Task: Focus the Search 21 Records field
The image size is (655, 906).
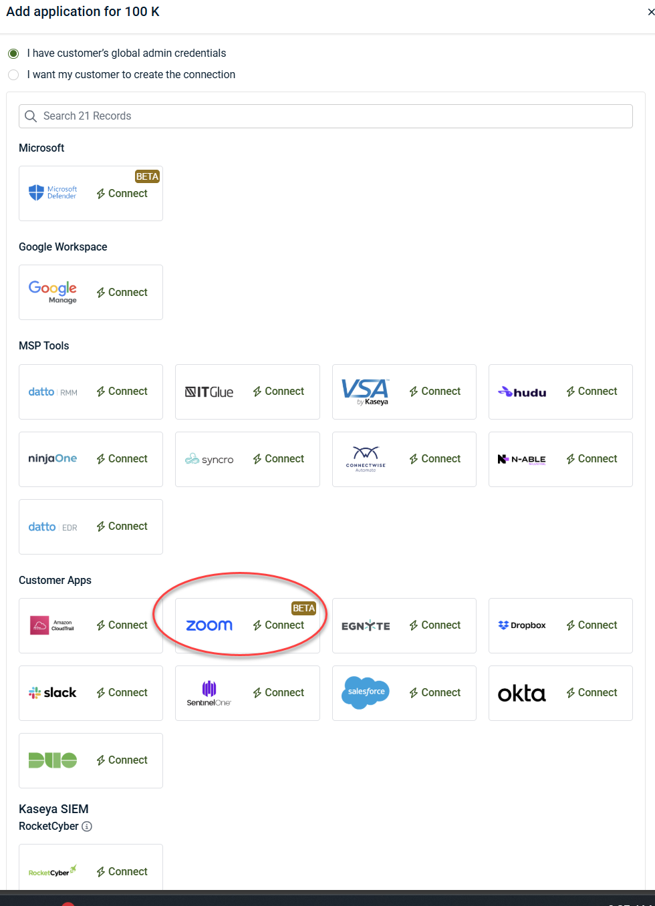Action: tap(334, 116)
